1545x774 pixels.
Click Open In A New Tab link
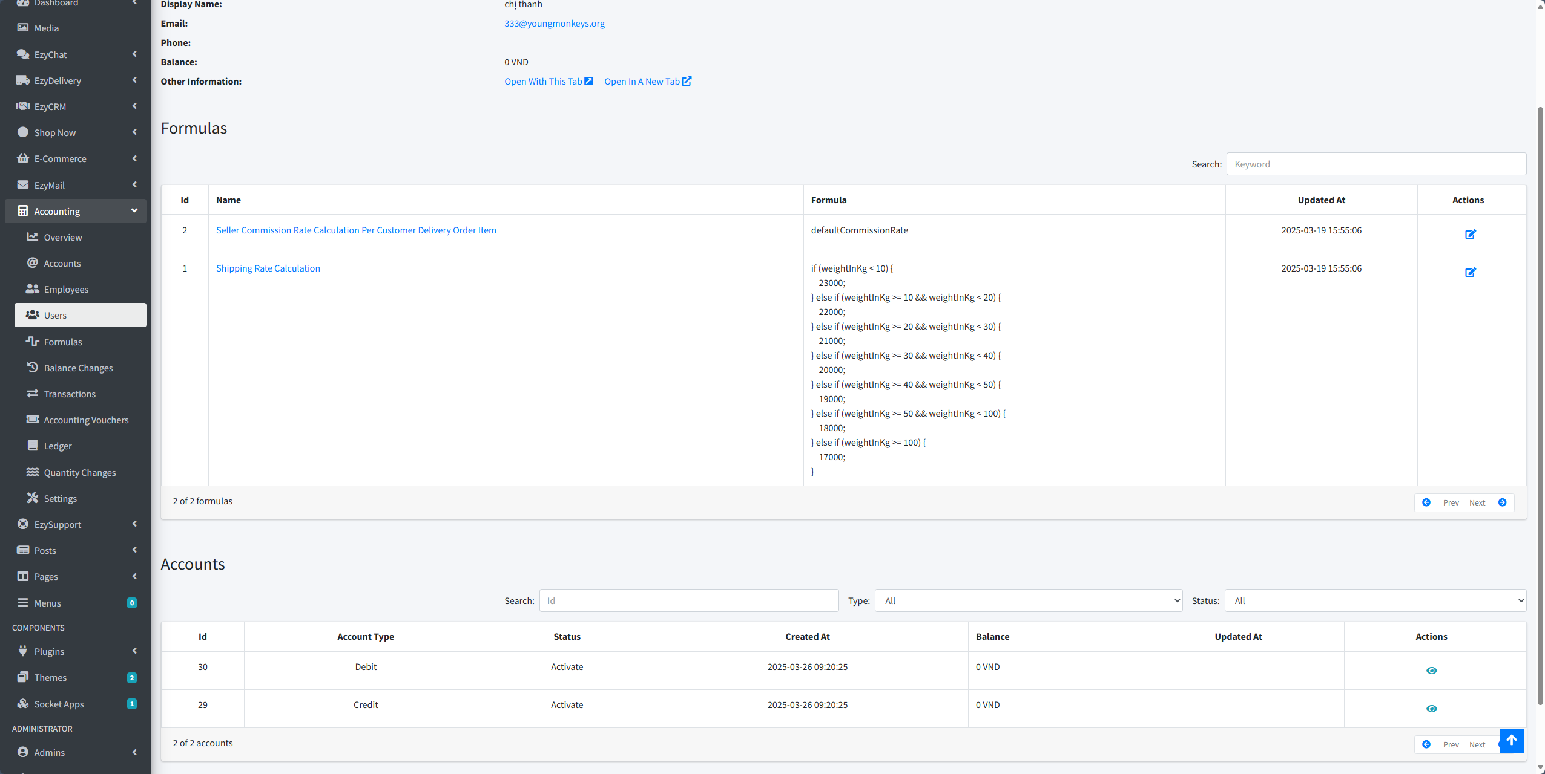pos(648,81)
